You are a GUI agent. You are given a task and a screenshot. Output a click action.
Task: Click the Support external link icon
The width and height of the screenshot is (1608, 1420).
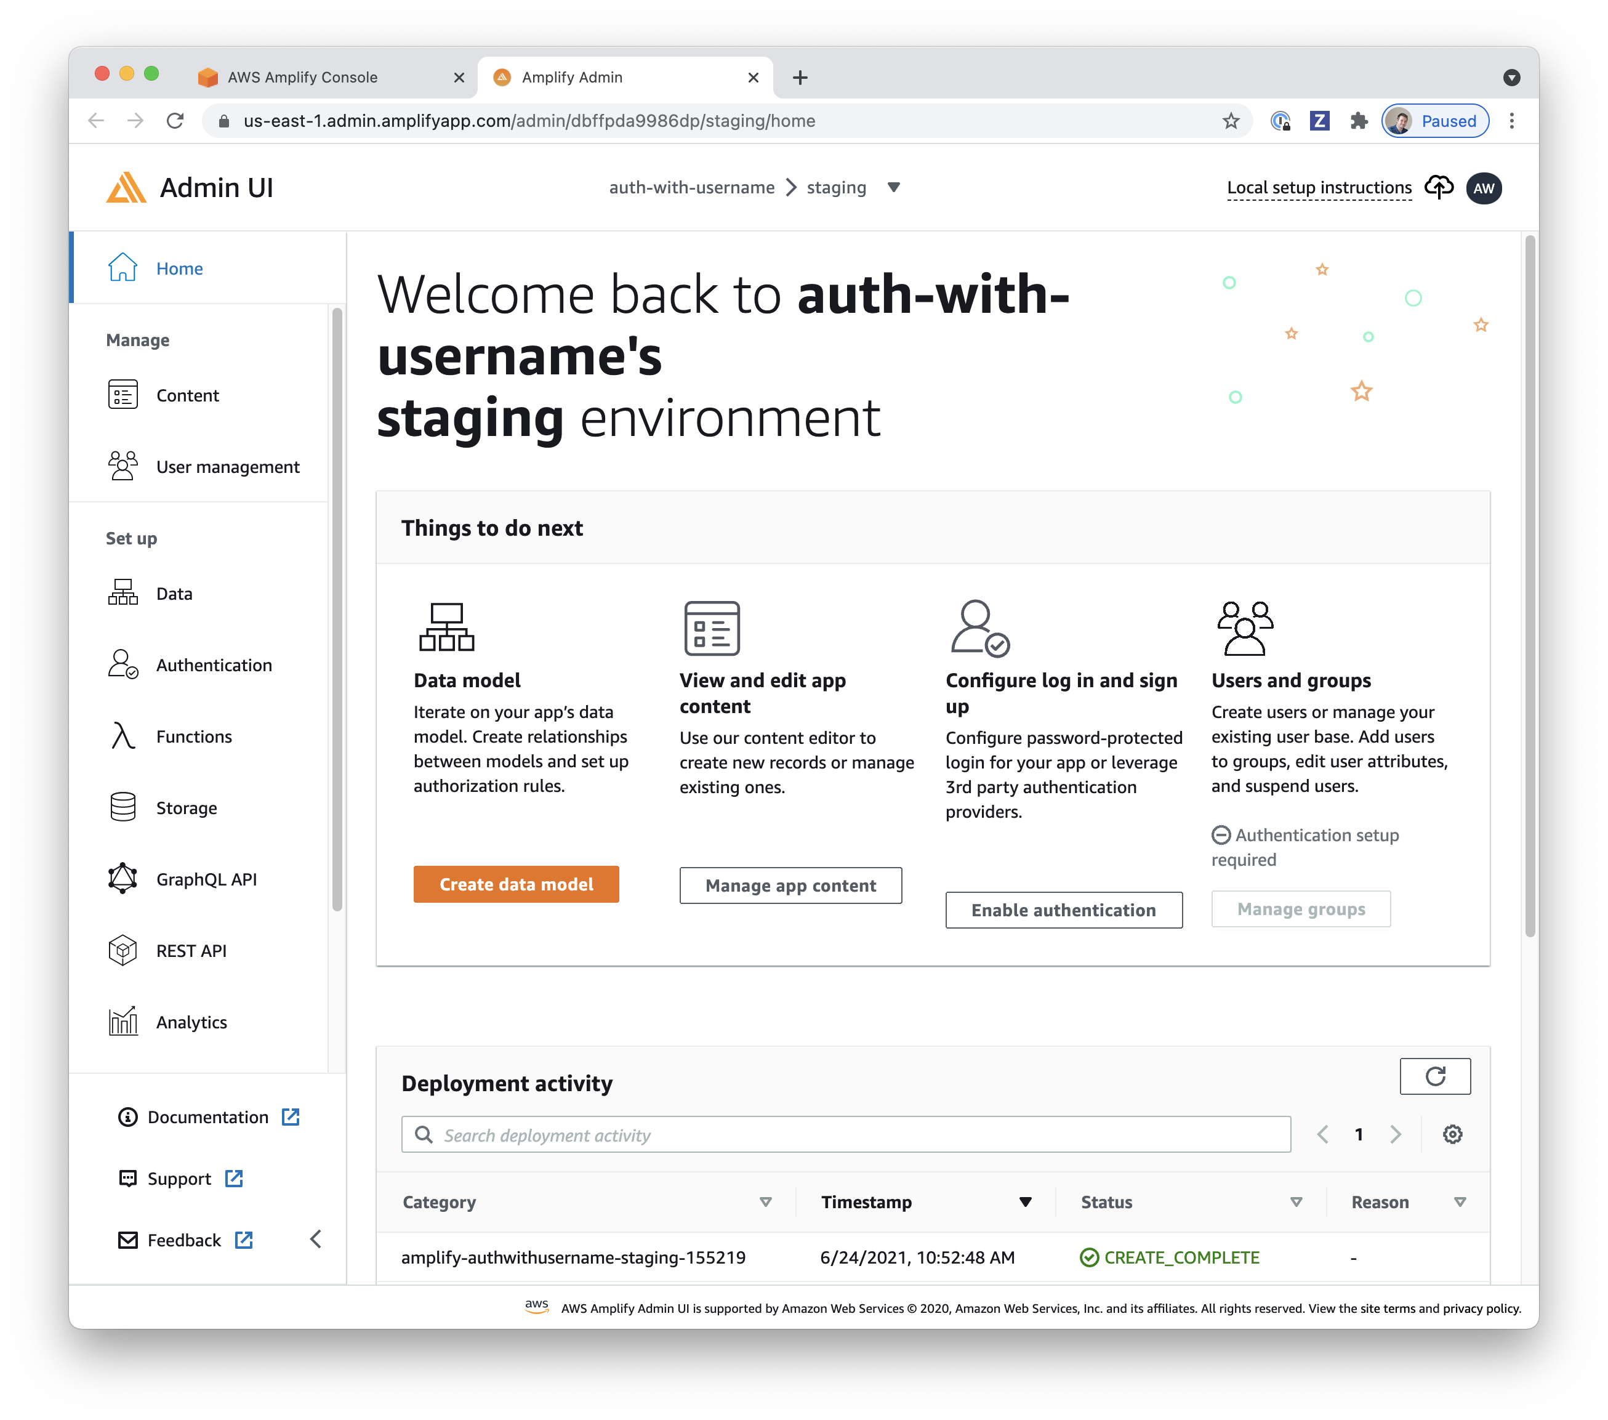coord(234,1178)
